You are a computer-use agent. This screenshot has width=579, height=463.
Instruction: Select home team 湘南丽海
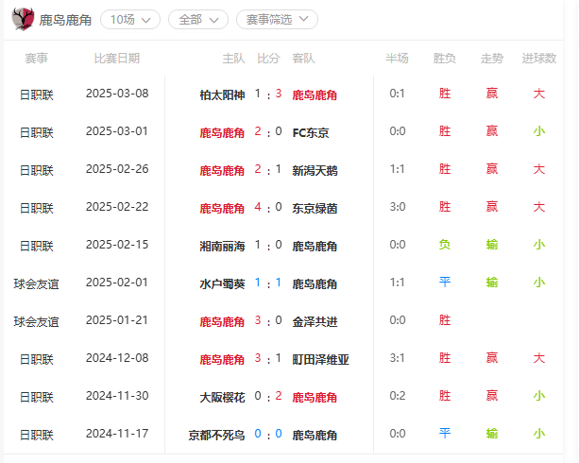[x=222, y=246]
